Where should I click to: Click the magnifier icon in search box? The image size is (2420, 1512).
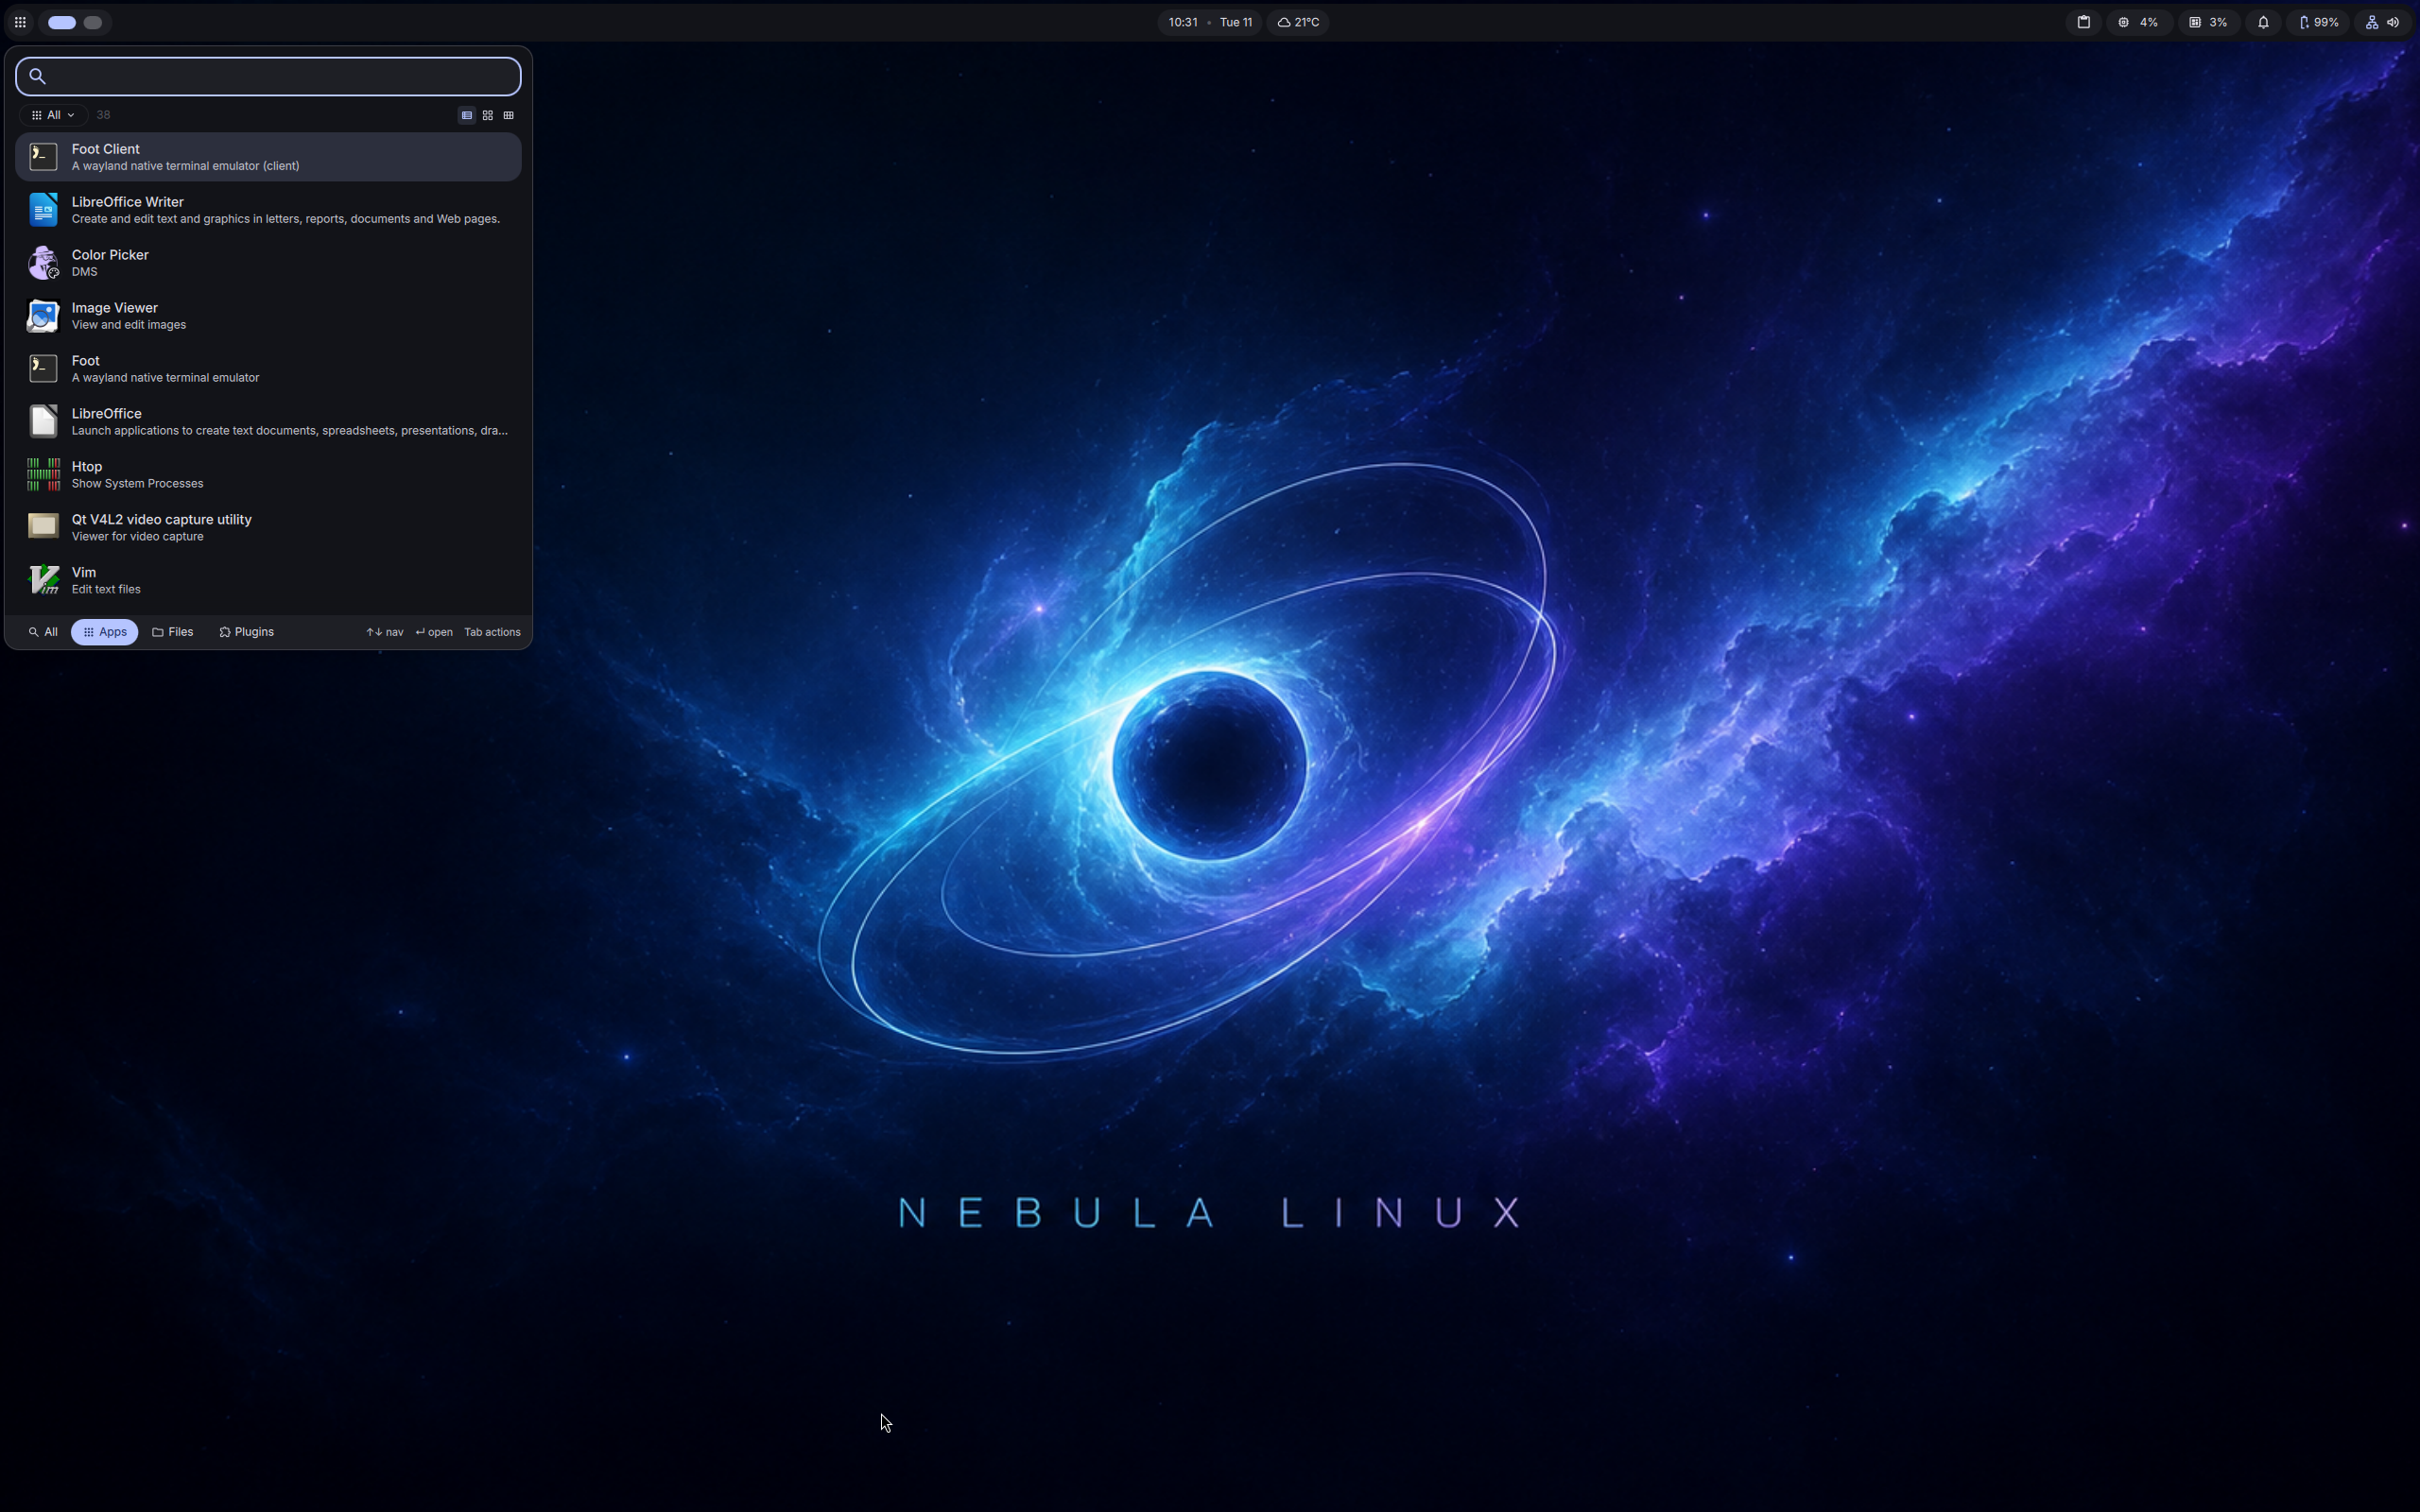pos(38,76)
